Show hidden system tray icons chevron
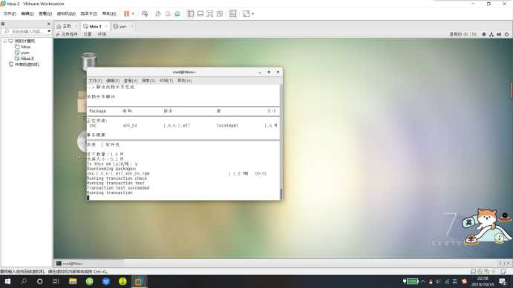Image resolution: width=513 pixels, height=288 pixels. (423, 281)
